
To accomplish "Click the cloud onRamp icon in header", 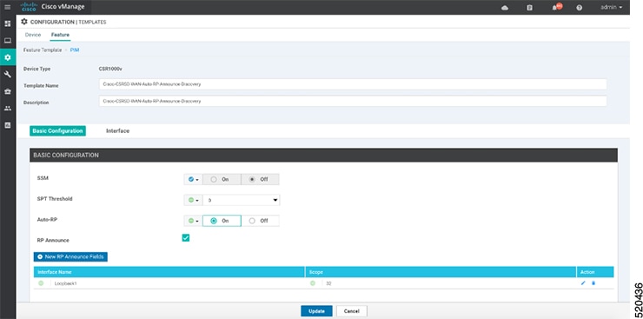I will click(505, 8).
